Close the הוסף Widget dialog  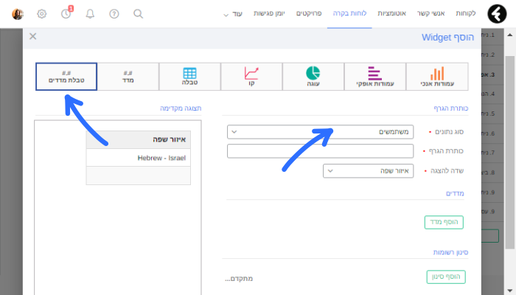33,36
